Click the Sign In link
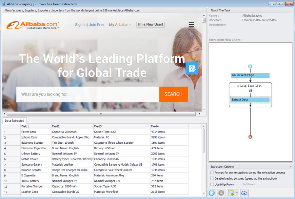295x199 pixels. pyautogui.click(x=81, y=25)
